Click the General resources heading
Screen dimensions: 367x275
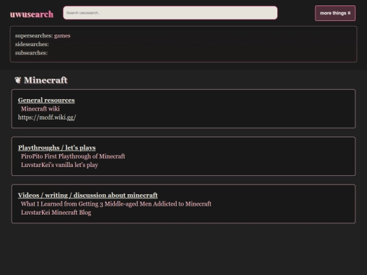[46, 100]
